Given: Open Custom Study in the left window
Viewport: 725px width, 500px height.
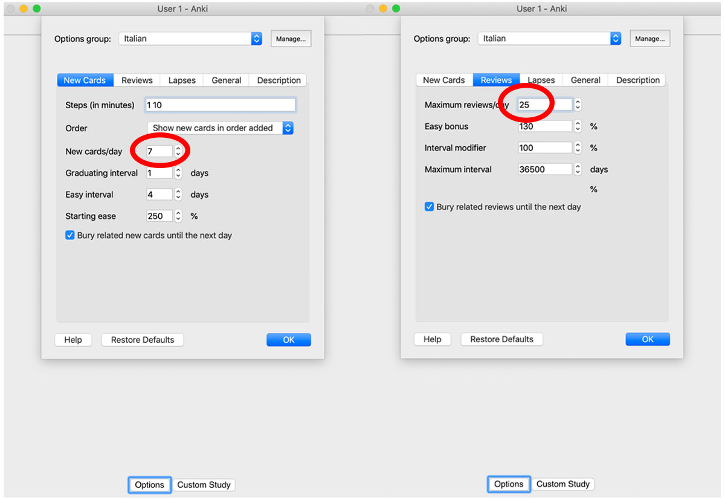Looking at the screenshot, I should click(204, 485).
